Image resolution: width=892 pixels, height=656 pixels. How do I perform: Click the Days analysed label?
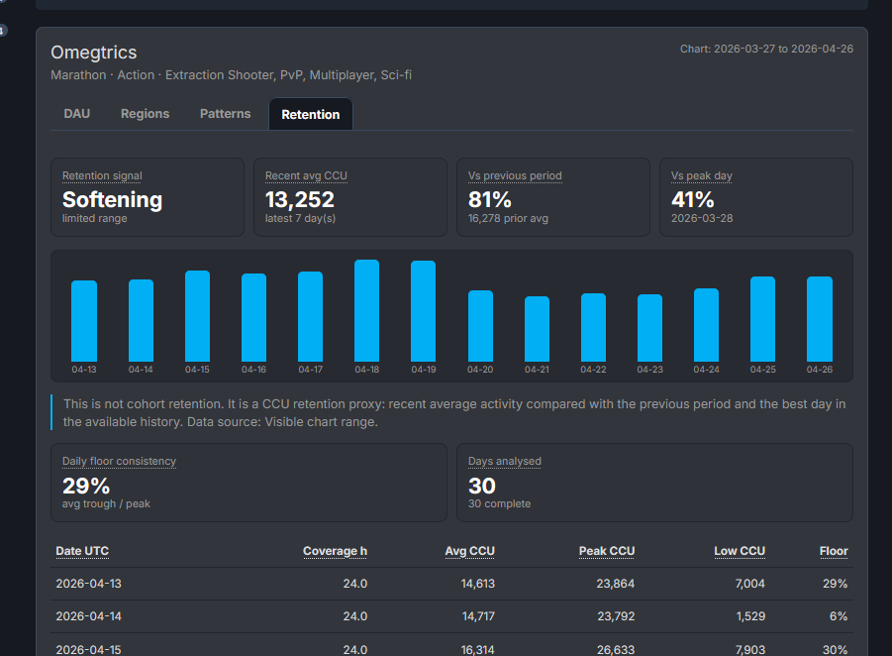point(505,461)
